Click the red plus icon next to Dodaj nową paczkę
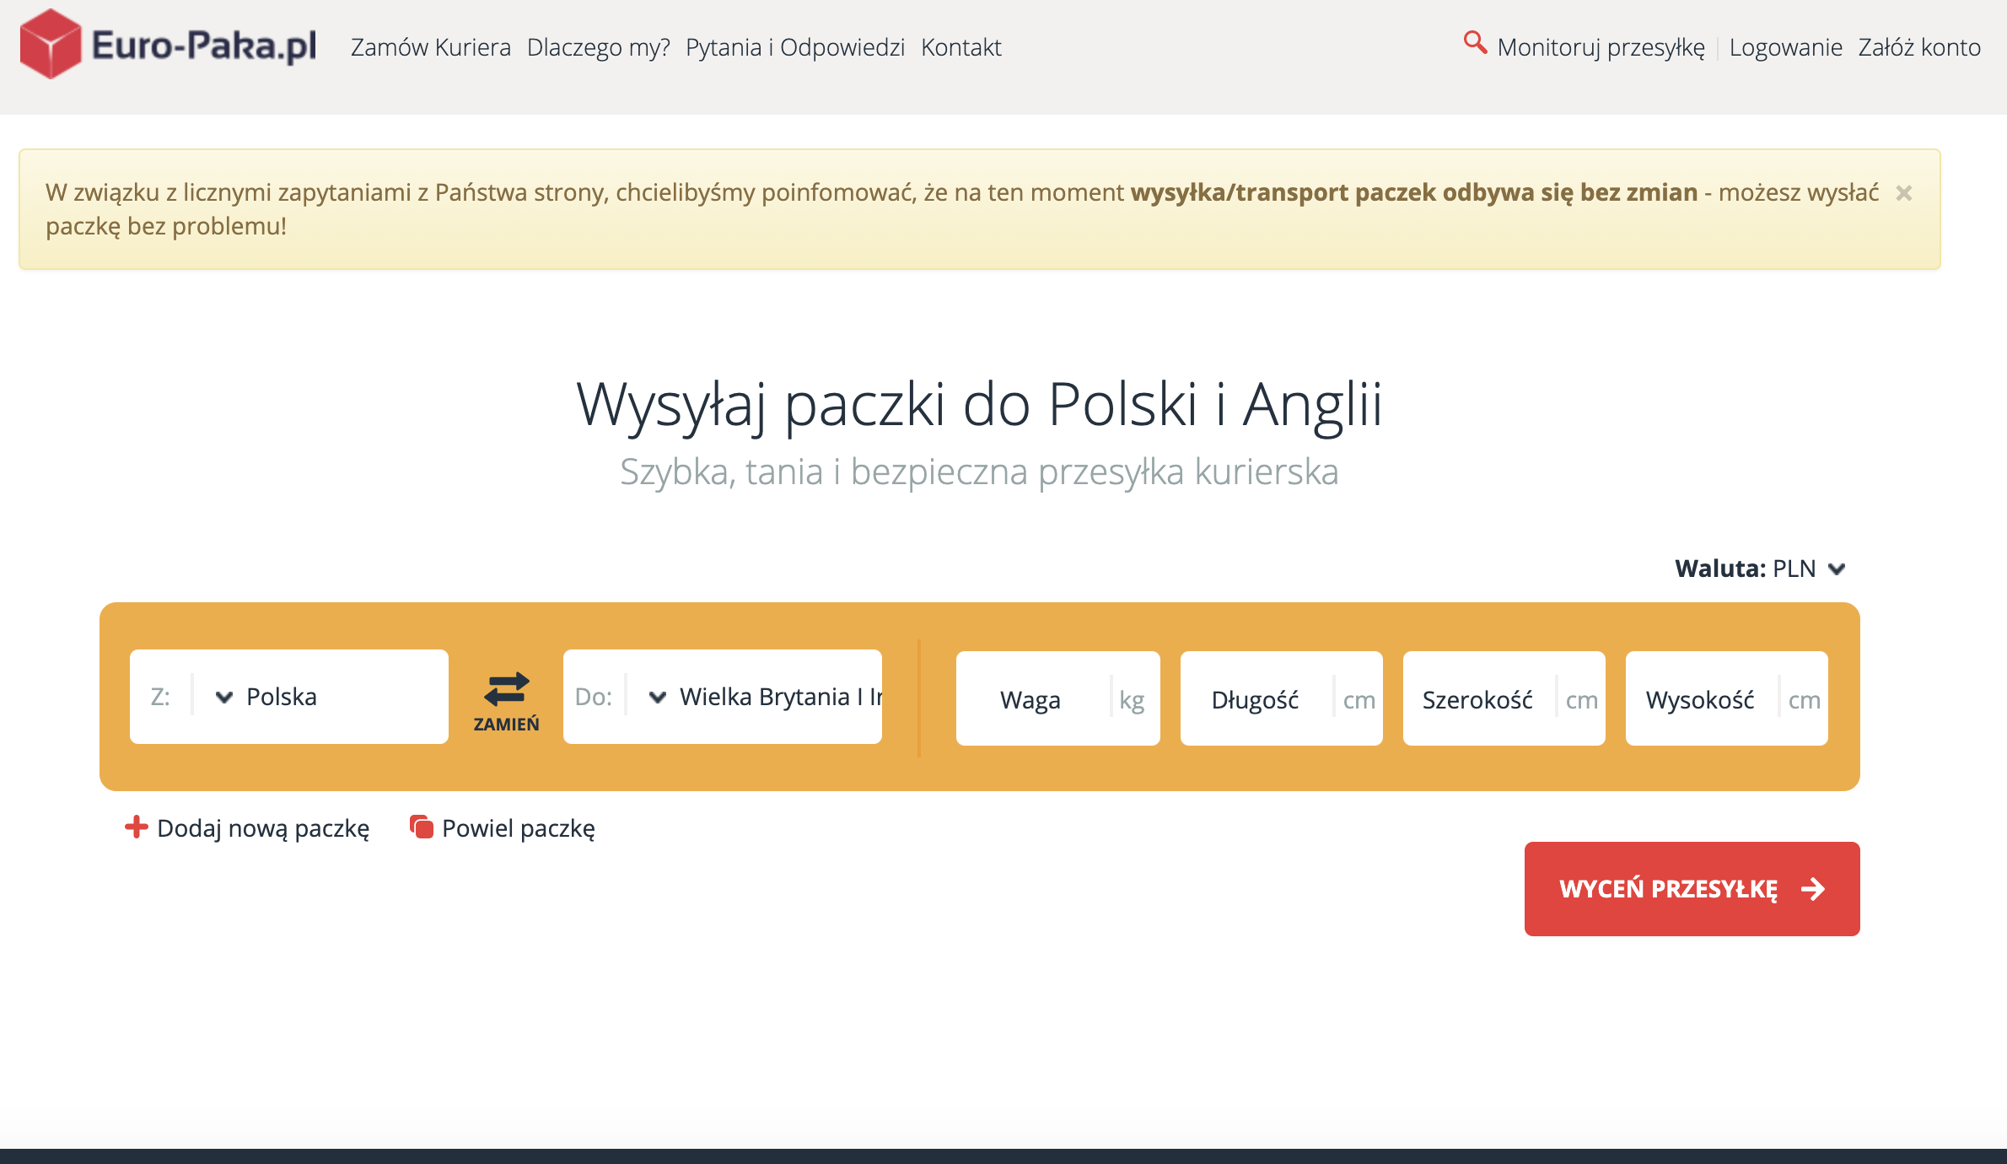This screenshot has height=1164, width=2007. click(136, 827)
